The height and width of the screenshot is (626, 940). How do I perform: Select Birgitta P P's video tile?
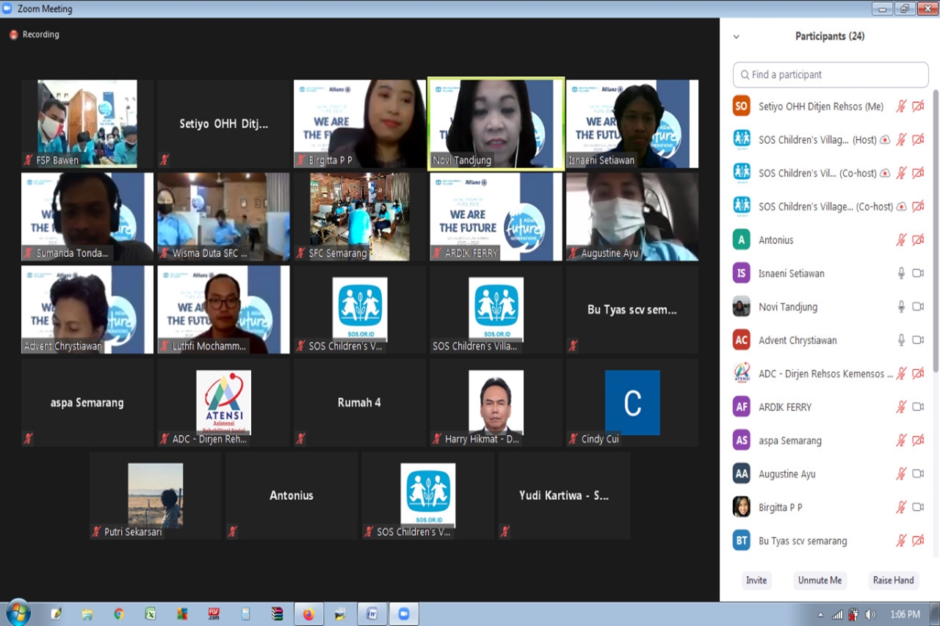coord(360,124)
